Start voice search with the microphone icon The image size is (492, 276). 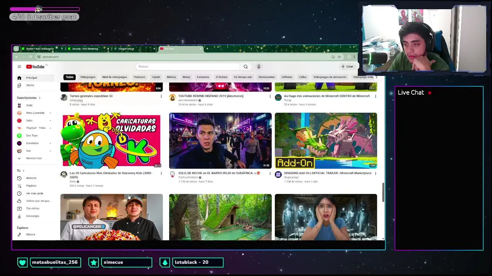(259, 67)
